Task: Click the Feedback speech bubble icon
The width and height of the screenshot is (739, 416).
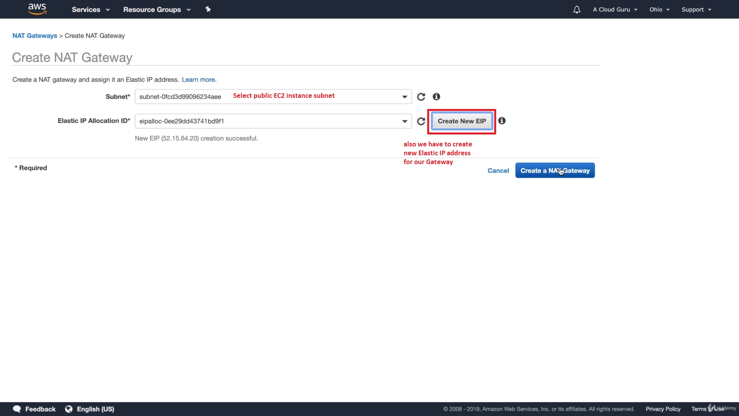Action: click(x=17, y=409)
